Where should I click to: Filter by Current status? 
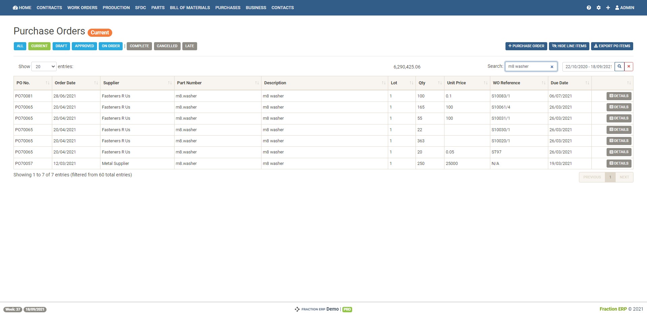pyautogui.click(x=39, y=46)
